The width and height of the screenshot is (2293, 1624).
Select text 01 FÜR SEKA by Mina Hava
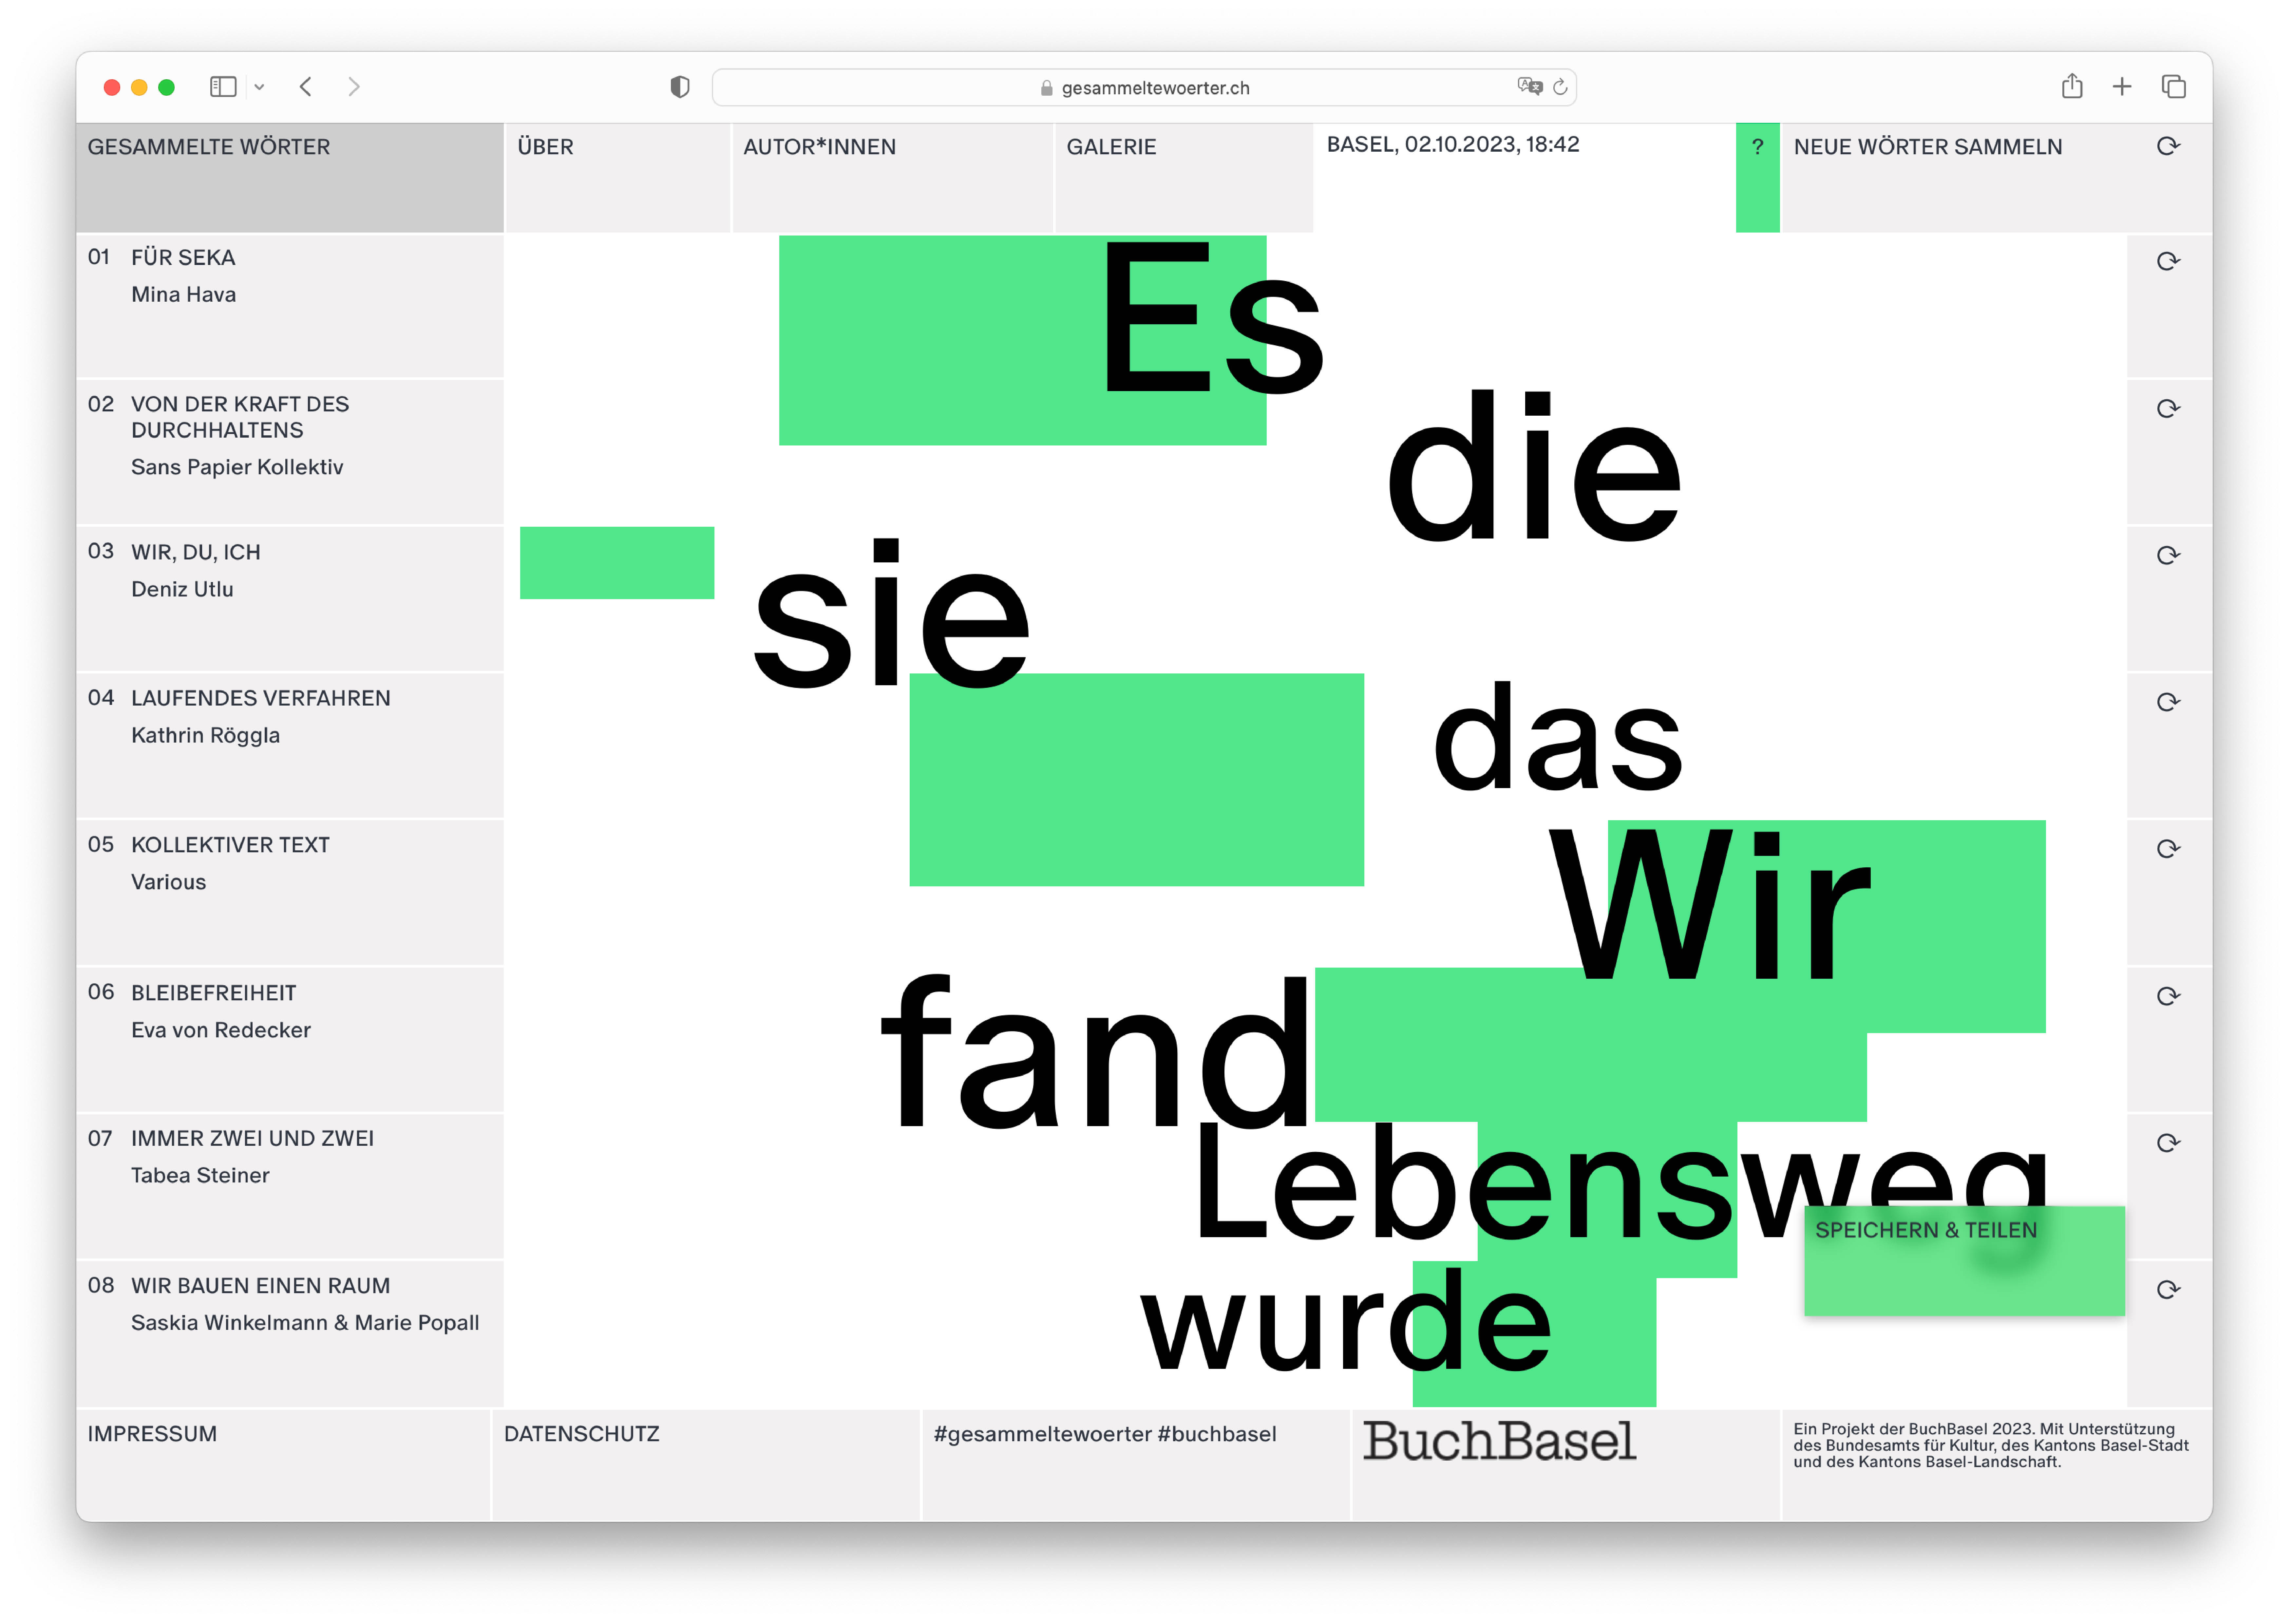290,306
